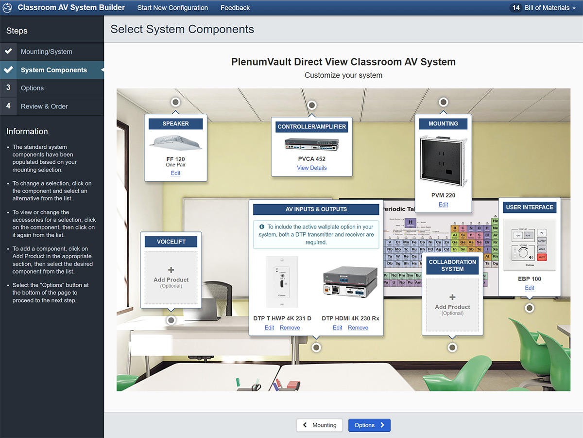Image resolution: width=583 pixels, height=438 pixels.
Task: Open Start New Configuration in header
Action: tap(172, 8)
